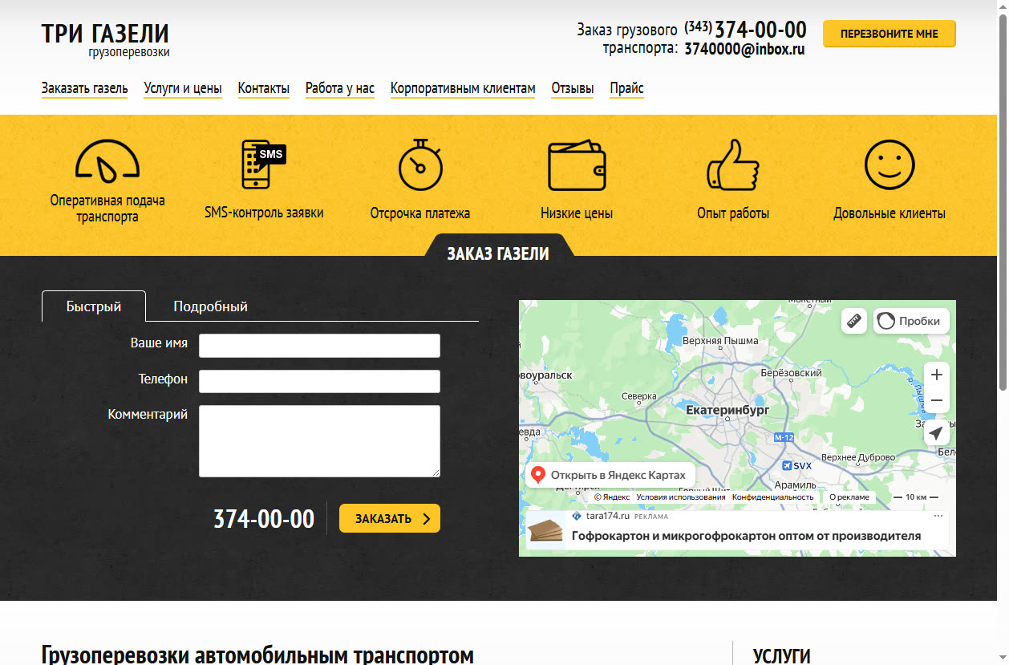Click Верхняя Пышма label on the map
Image resolution: width=1009 pixels, height=665 pixels.
[x=720, y=341]
